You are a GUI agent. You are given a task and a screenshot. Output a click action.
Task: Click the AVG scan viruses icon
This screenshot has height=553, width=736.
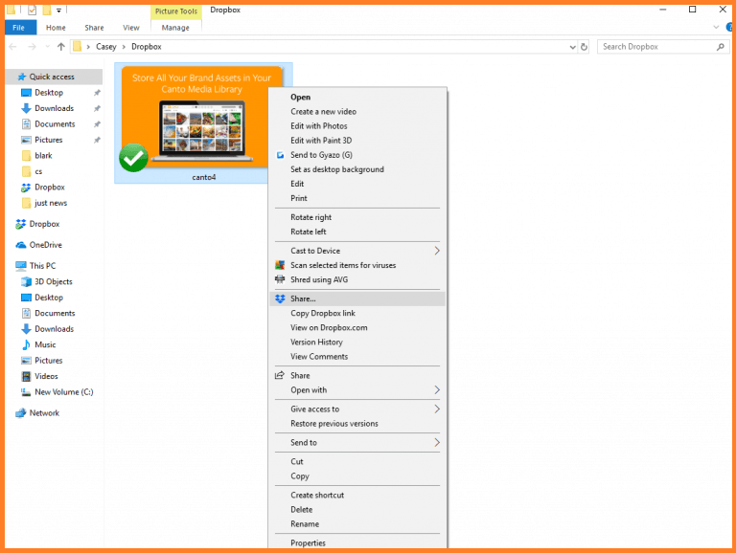pyautogui.click(x=280, y=265)
